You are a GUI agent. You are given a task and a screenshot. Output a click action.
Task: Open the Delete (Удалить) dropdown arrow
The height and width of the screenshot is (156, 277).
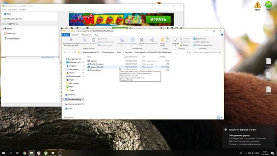142,45
